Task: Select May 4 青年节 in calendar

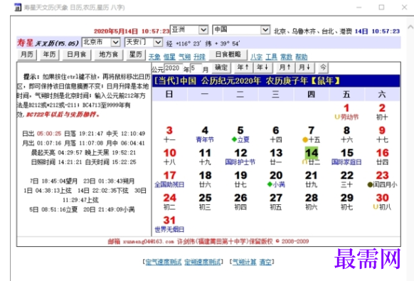Action: (x=205, y=134)
